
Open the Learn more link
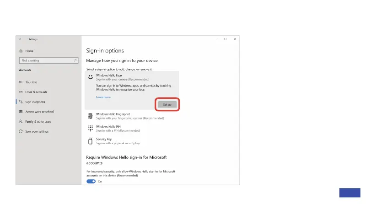[x=103, y=97]
